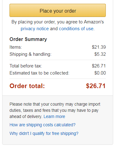115x146 pixels.
Task: Select the Items label in summary
Action: [x=16, y=47]
